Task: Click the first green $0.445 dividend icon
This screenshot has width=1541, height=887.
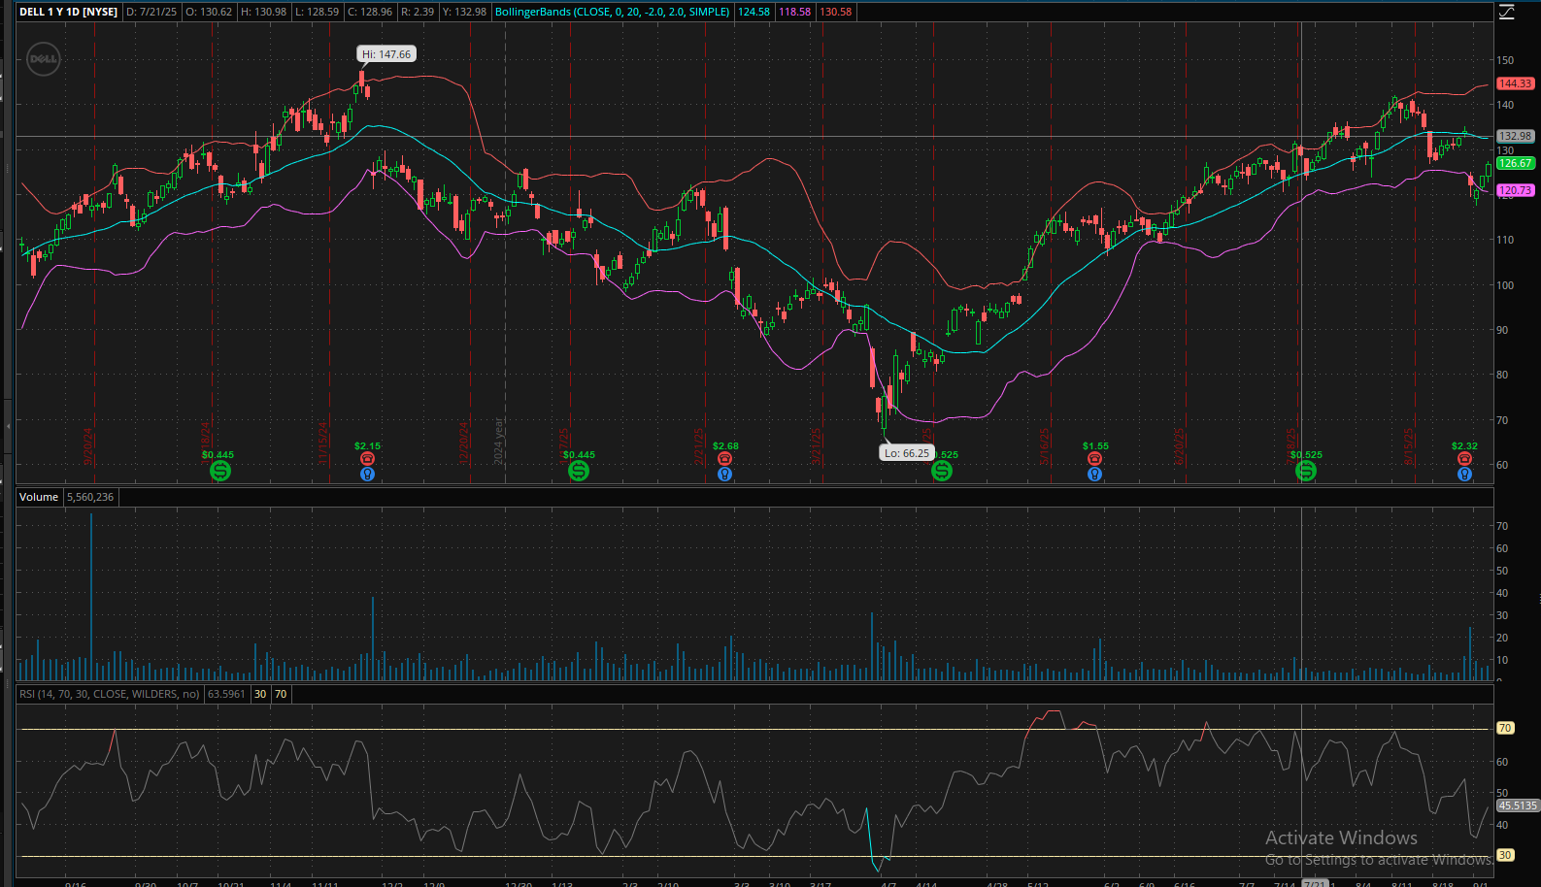Action: (220, 471)
